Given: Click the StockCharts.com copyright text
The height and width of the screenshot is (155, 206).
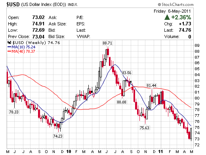Looking at the screenshot, I should point(176,5).
